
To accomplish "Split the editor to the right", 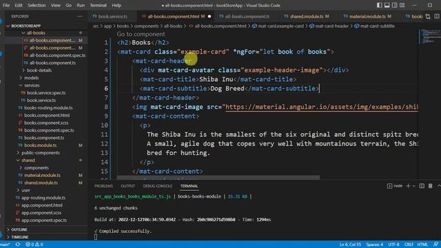I will (437, 17).
